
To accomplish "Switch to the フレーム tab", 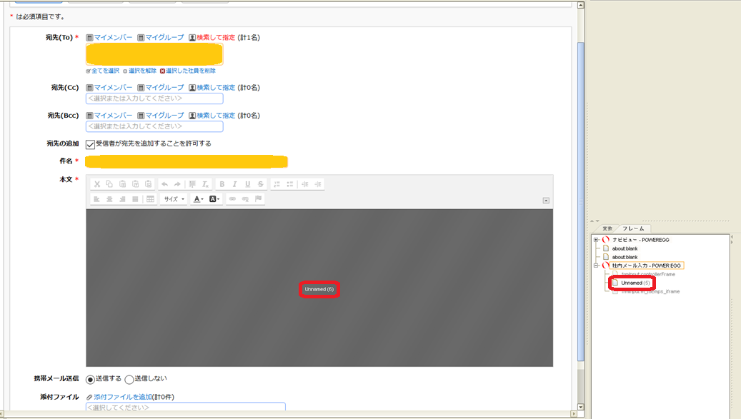I will (x=633, y=228).
